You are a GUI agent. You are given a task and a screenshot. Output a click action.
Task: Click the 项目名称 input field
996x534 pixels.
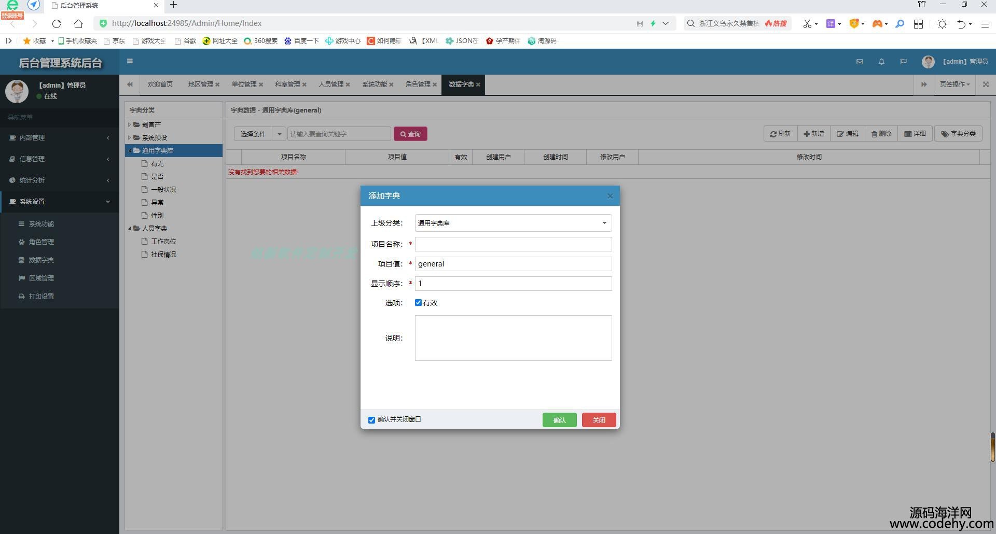pos(513,244)
